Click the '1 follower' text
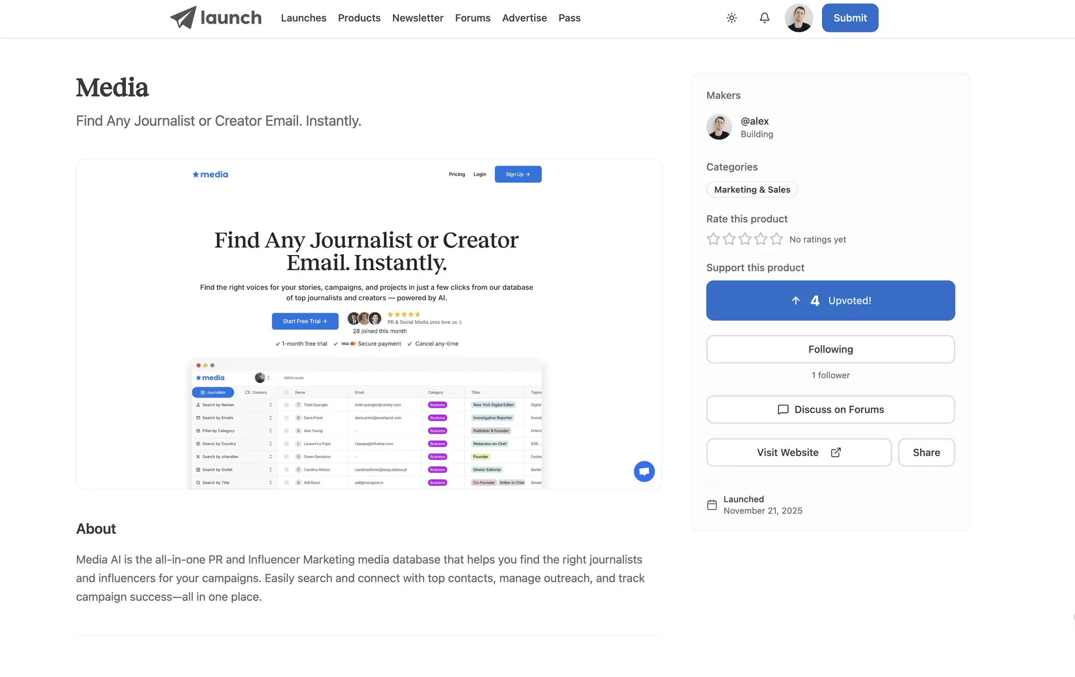This screenshot has width=1075, height=677. click(830, 375)
